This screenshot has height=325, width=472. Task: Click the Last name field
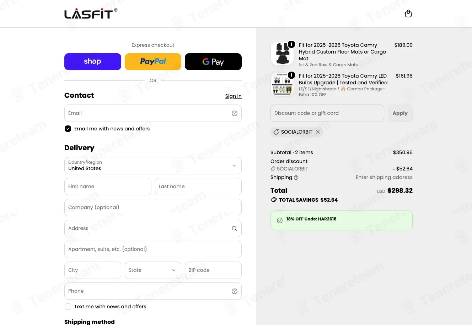(x=198, y=187)
